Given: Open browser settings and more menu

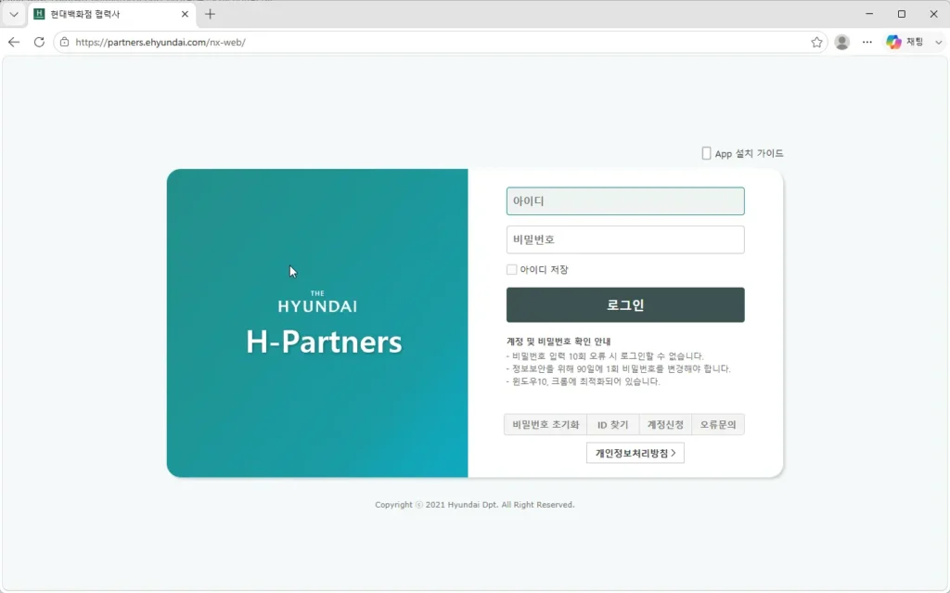Looking at the screenshot, I should pyautogui.click(x=867, y=42).
